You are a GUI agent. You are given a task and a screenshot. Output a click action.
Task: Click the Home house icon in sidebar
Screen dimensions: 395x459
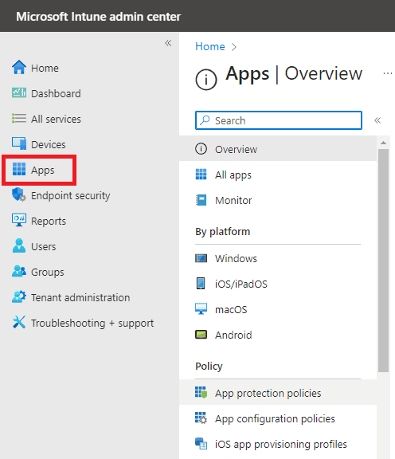19,67
